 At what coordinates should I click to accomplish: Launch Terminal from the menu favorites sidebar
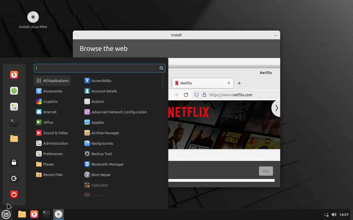[14, 123]
